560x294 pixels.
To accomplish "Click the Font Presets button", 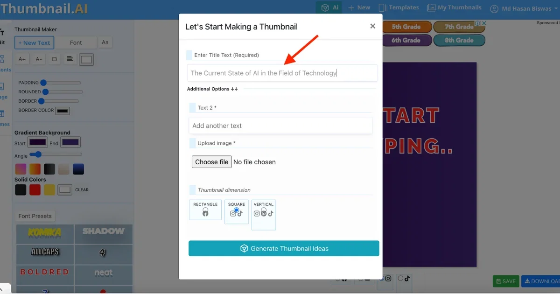I will pyautogui.click(x=35, y=216).
